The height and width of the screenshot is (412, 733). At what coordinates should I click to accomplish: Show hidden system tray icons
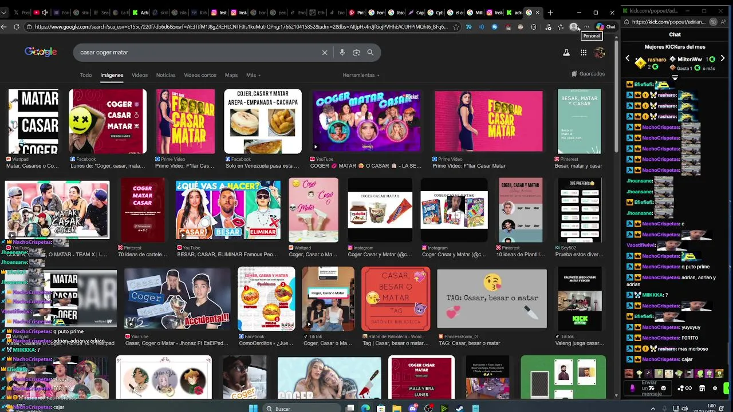click(x=653, y=409)
